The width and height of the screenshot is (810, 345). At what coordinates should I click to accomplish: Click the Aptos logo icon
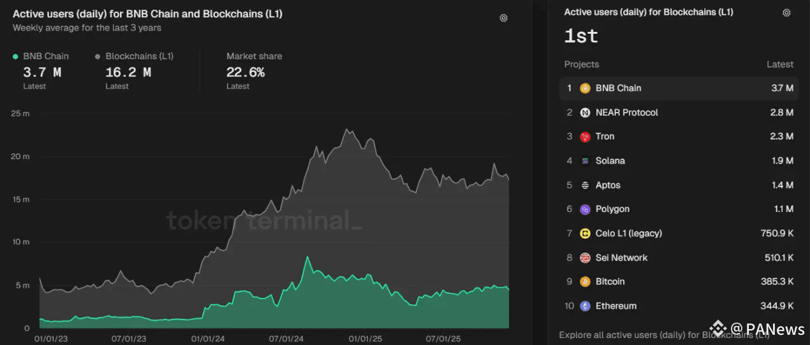[x=585, y=185]
